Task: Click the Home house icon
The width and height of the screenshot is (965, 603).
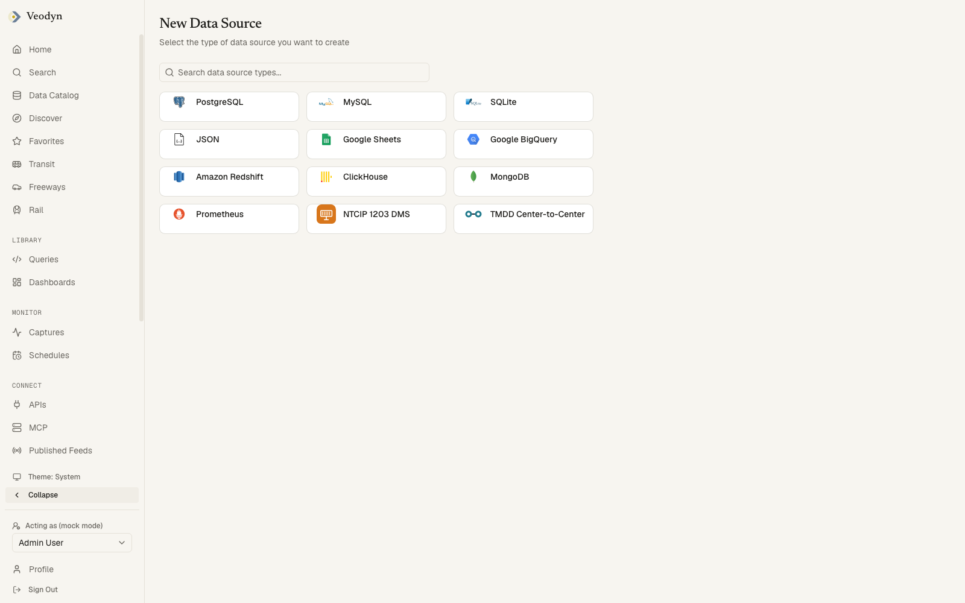Action: click(x=17, y=49)
